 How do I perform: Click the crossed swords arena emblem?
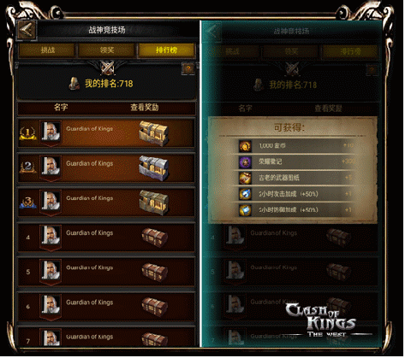(x=107, y=68)
